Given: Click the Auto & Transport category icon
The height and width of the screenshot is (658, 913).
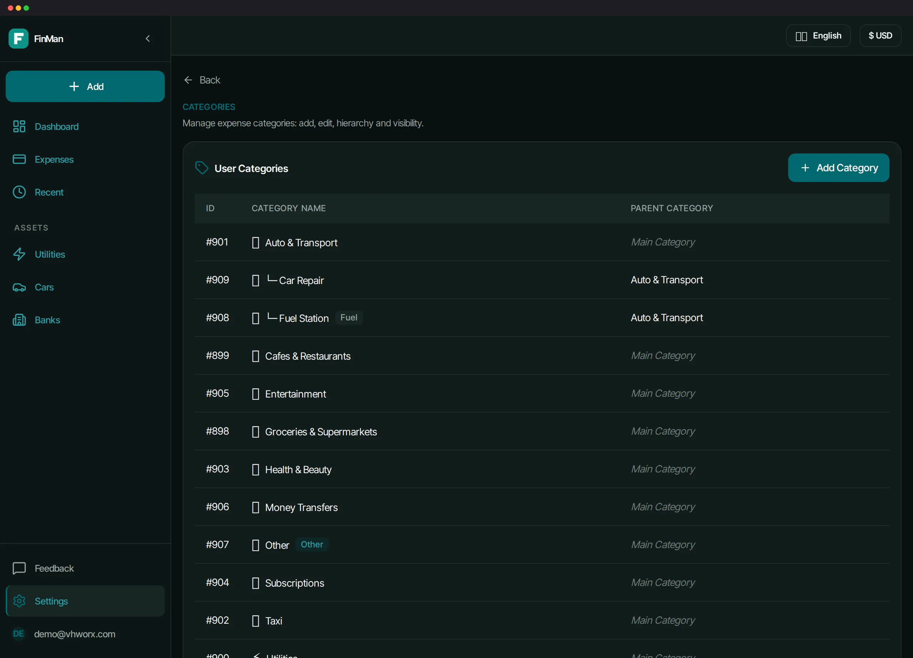Looking at the screenshot, I should point(255,242).
